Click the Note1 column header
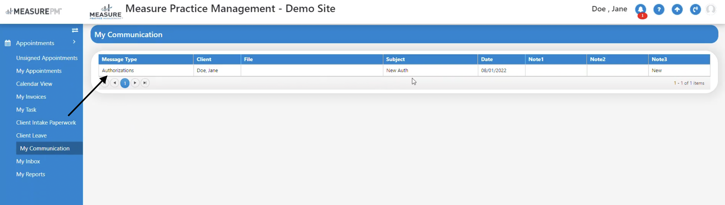 (556, 59)
